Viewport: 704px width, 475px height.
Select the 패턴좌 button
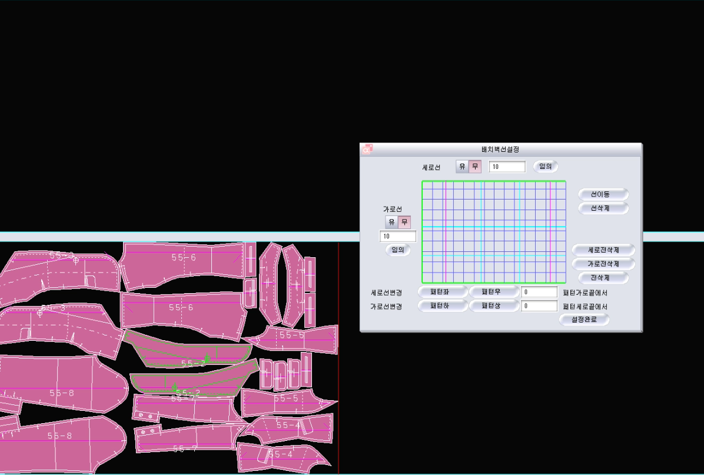tap(443, 292)
